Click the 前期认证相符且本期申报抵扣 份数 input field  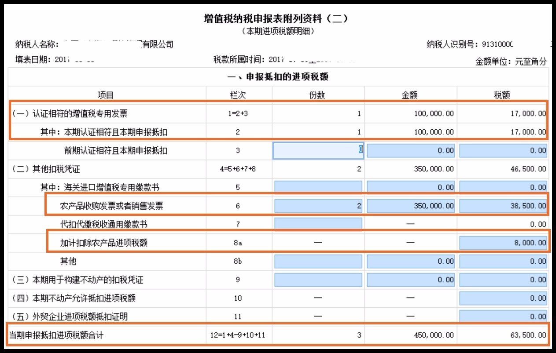tap(318, 150)
